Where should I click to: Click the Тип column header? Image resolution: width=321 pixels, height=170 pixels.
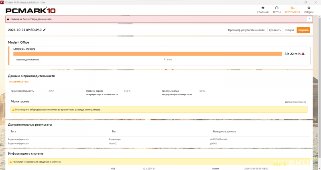pyautogui.click(x=114, y=132)
